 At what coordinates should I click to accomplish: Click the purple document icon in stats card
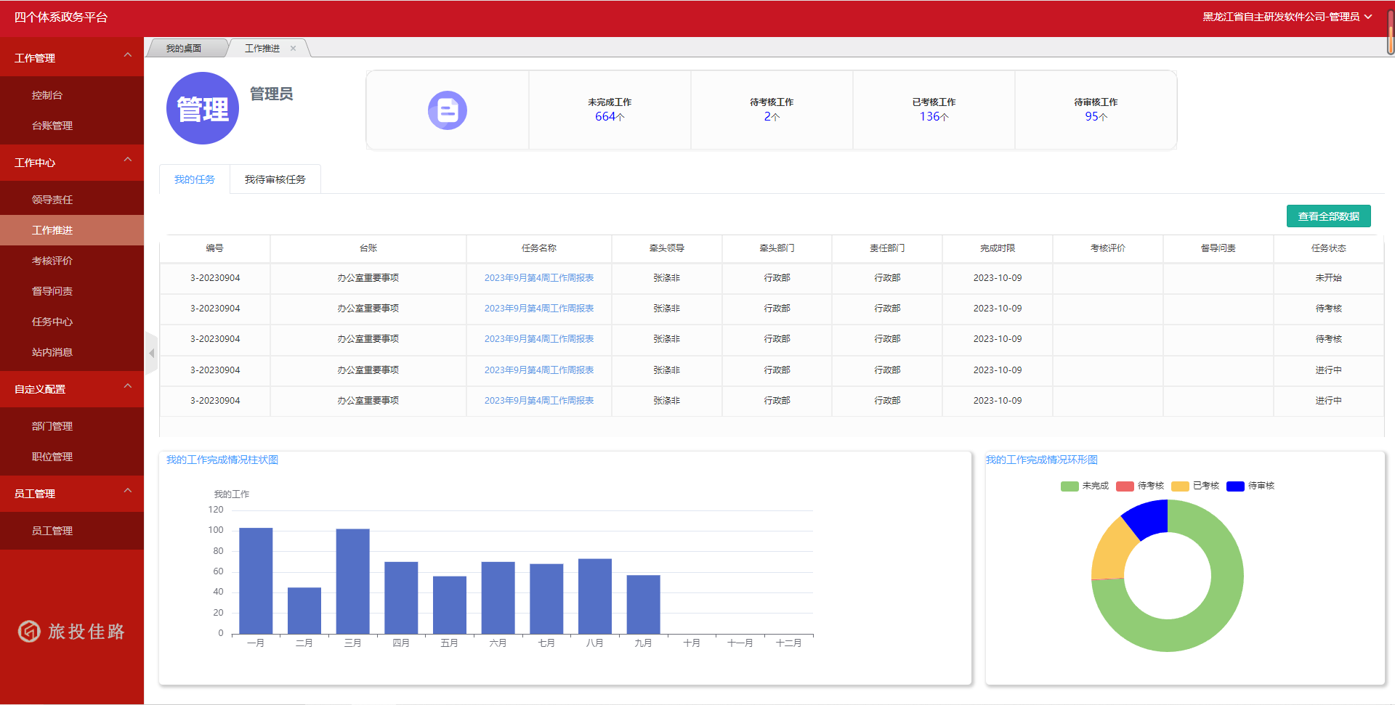click(447, 110)
